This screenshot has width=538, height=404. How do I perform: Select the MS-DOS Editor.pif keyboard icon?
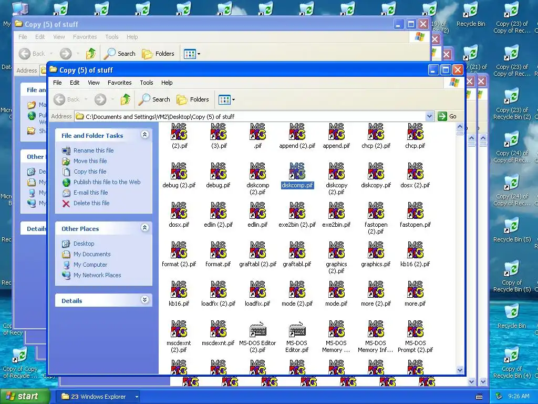(x=297, y=329)
